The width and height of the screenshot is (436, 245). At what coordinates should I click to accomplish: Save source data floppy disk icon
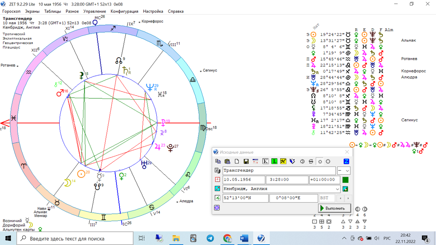246,161
